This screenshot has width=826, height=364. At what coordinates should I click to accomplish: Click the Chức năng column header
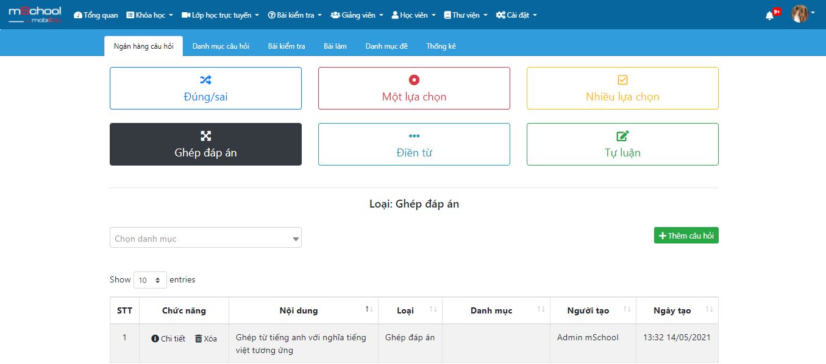[x=184, y=310]
